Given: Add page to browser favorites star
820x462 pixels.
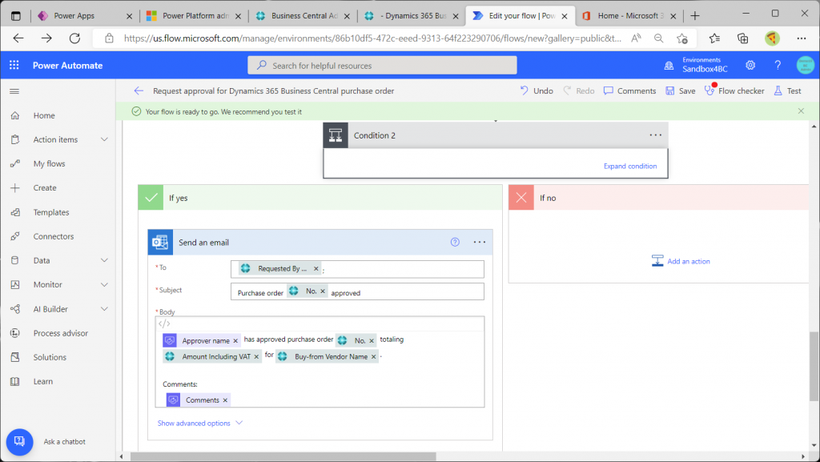Looking at the screenshot, I should [682, 38].
